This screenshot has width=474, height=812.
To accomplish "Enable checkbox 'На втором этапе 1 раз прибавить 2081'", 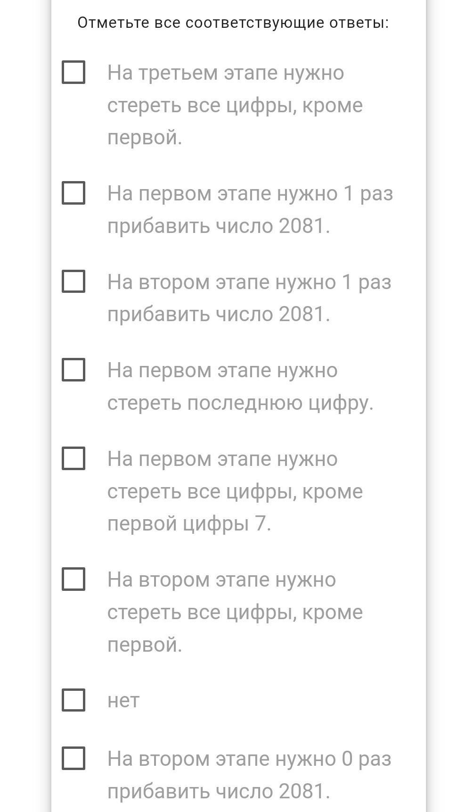I will 74,282.
